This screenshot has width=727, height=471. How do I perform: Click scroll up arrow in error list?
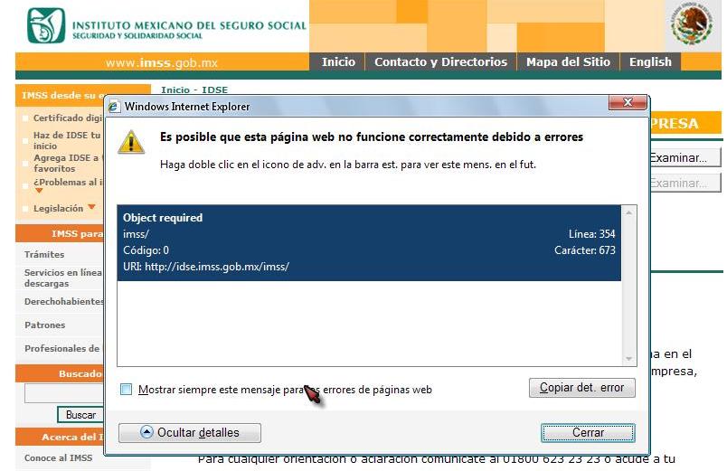point(628,212)
